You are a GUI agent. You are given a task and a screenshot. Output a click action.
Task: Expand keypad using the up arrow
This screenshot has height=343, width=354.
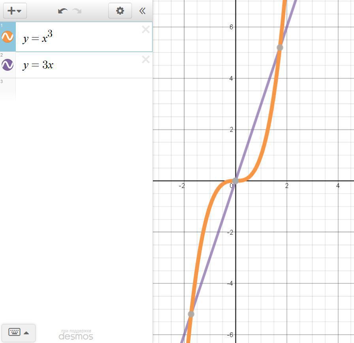(x=26, y=333)
